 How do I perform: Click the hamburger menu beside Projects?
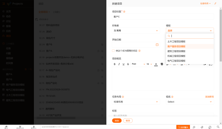tap(4, 4)
